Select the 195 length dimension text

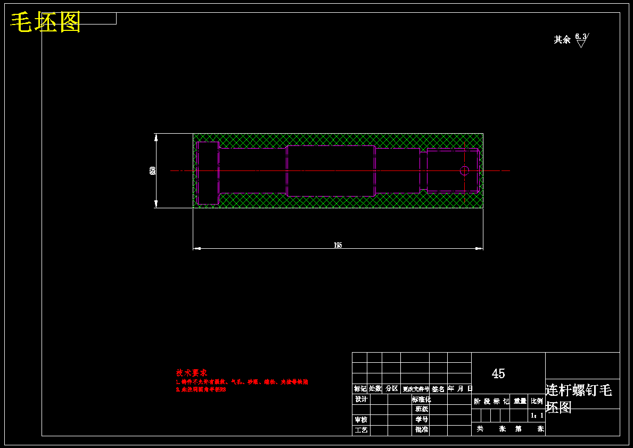coord(338,245)
